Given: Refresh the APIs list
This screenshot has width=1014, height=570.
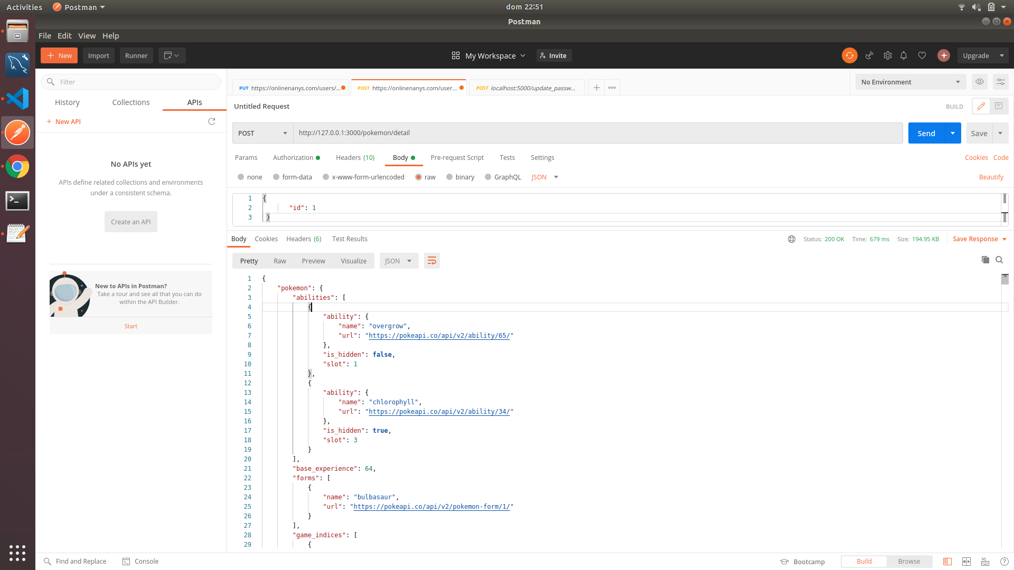Looking at the screenshot, I should tap(212, 121).
